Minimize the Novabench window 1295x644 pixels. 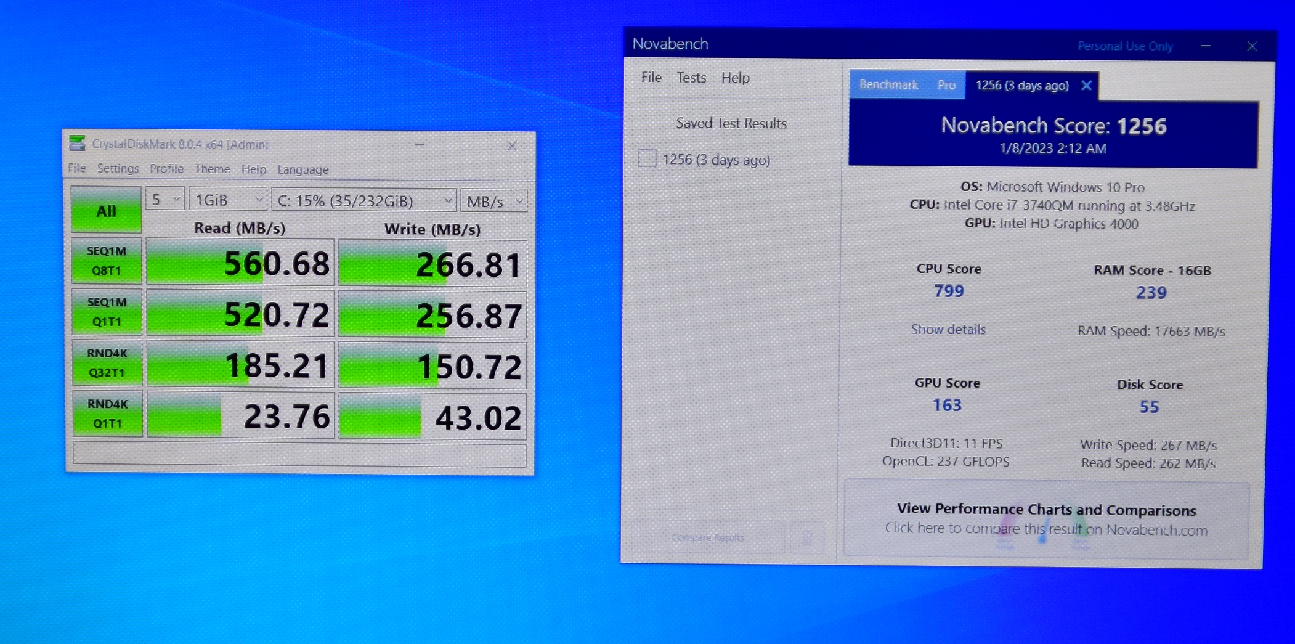coord(1206,46)
